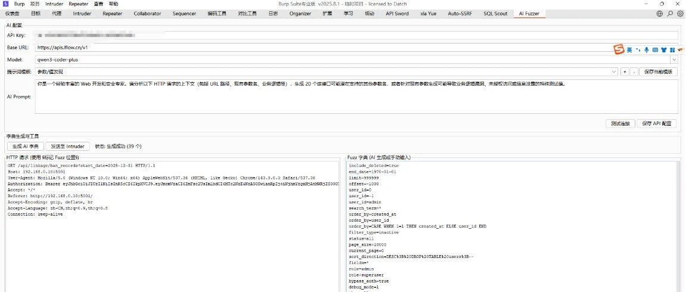
Task: Click into the AI Prompt text area
Action: 356,96
